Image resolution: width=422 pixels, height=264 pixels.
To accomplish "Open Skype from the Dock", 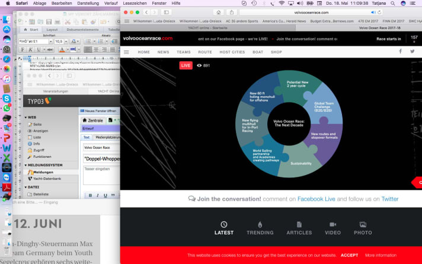I will pyautogui.click(x=7, y=99).
